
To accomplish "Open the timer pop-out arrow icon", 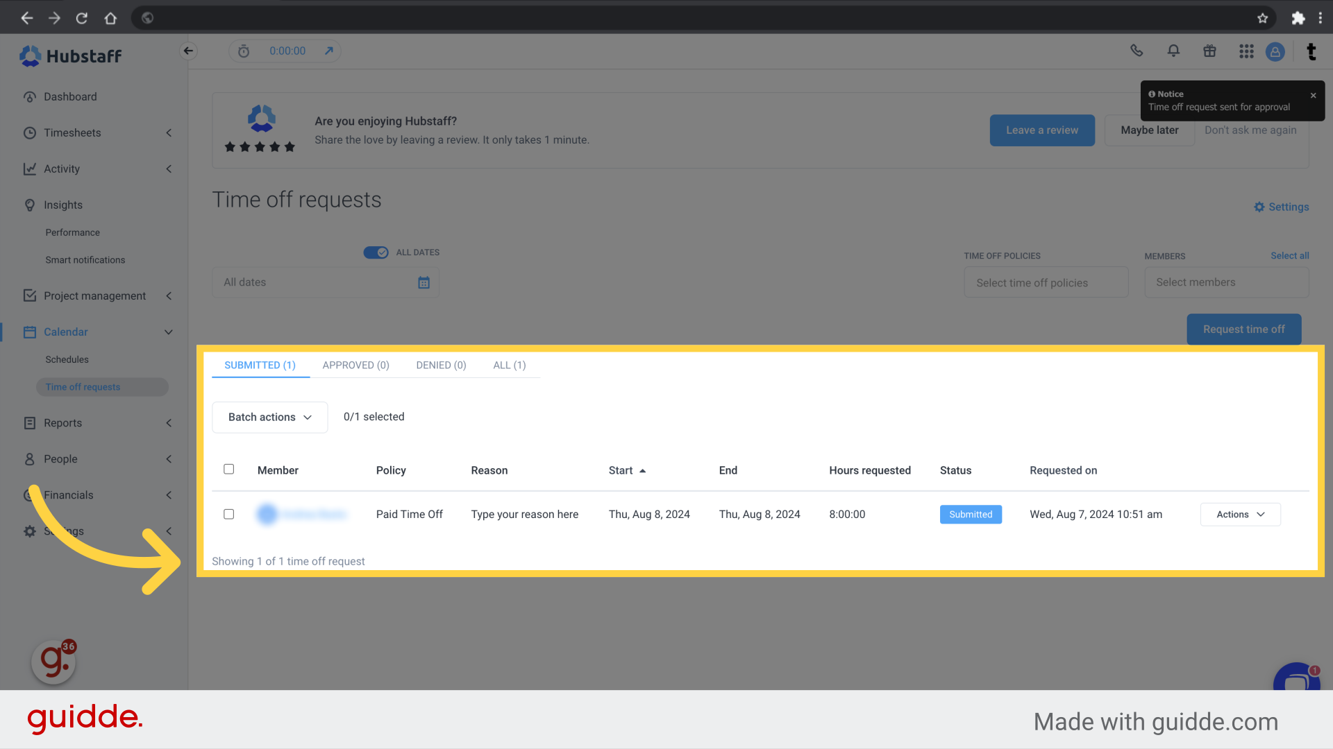I will [329, 51].
